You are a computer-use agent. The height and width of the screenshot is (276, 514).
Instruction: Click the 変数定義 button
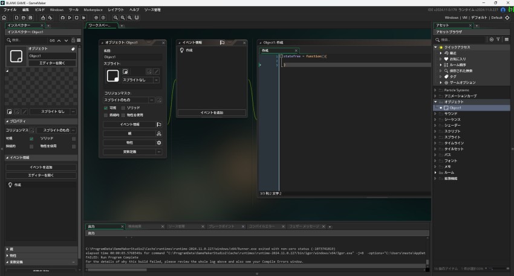(129, 152)
